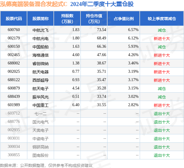Viewport: 184px width, 168px height.
Task: Click 减仓 status for 航天电子
Action: click(162, 89)
